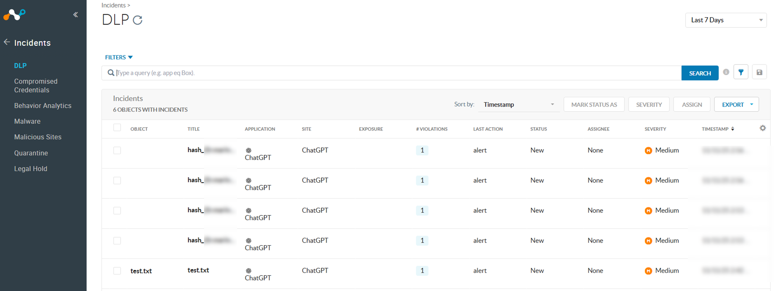
Task: Open Legal Hold in the sidebar
Action: click(x=31, y=169)
